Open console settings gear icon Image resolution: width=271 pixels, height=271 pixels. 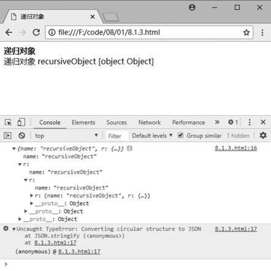tap(263, 135)
